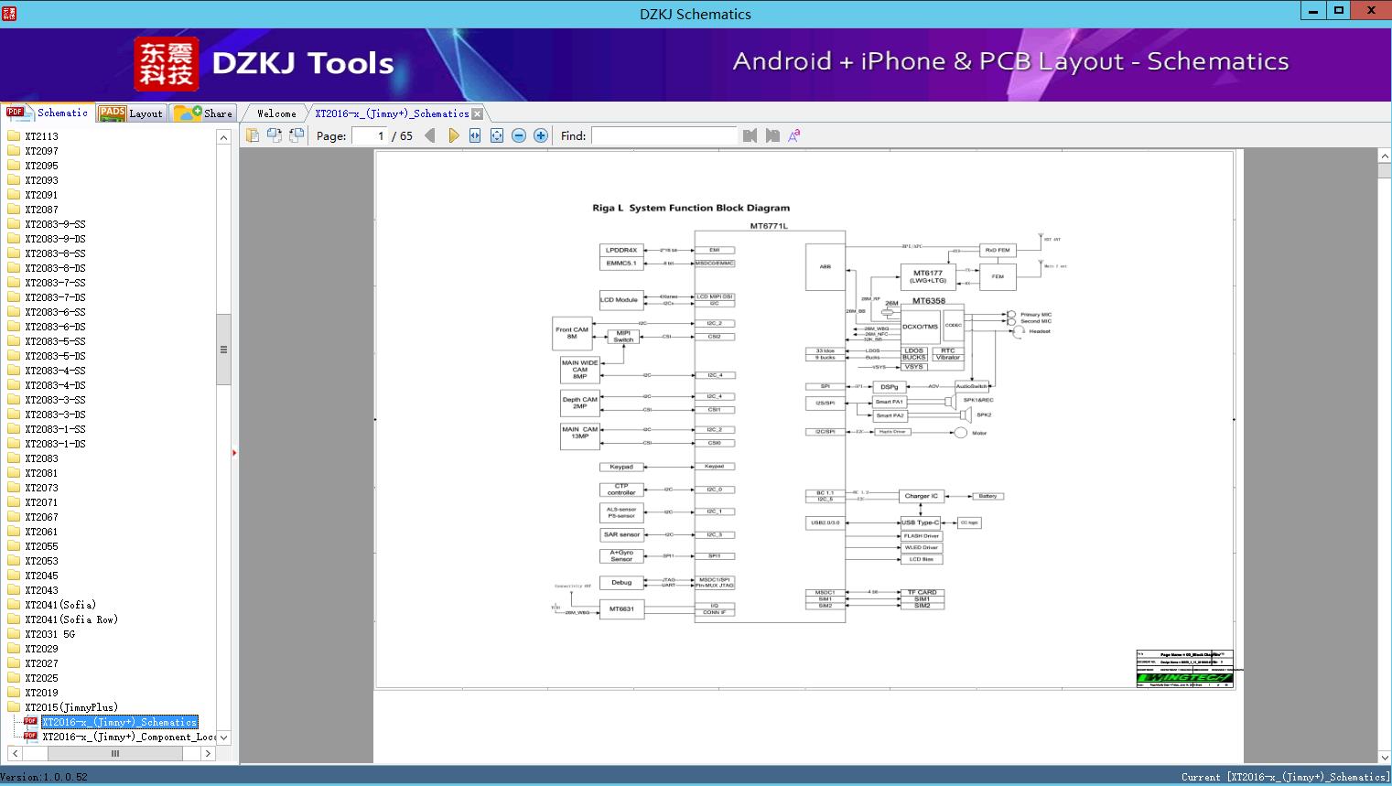1392x786 pixels.
Task: Click the find next icon
Action: (x=772, y=135)
